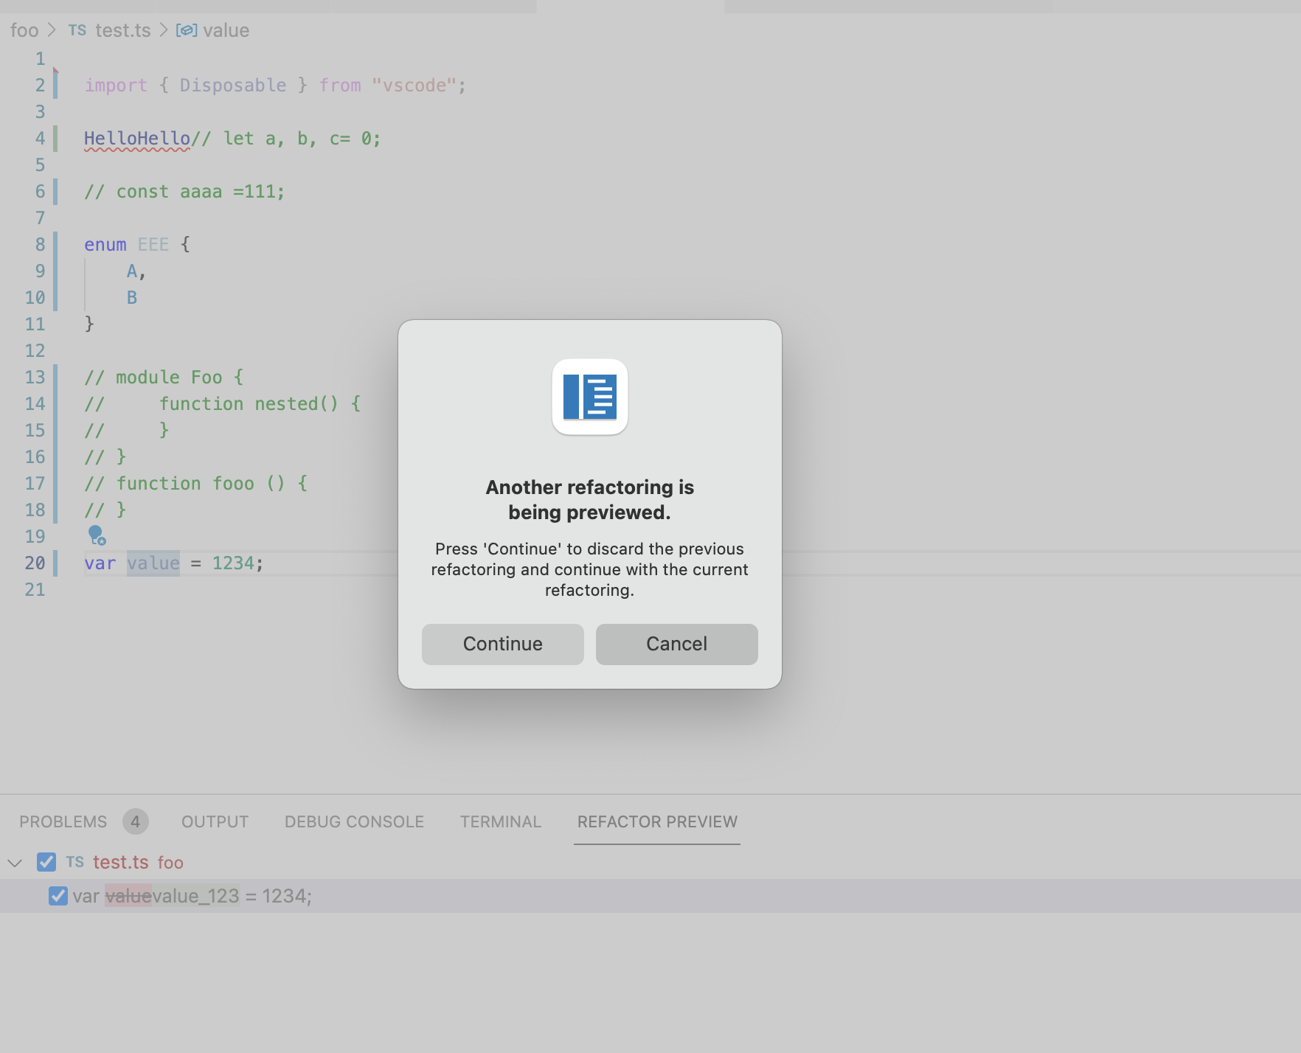
Task: Click the Problems count badge showing 4
Action: tap(136, 821)
